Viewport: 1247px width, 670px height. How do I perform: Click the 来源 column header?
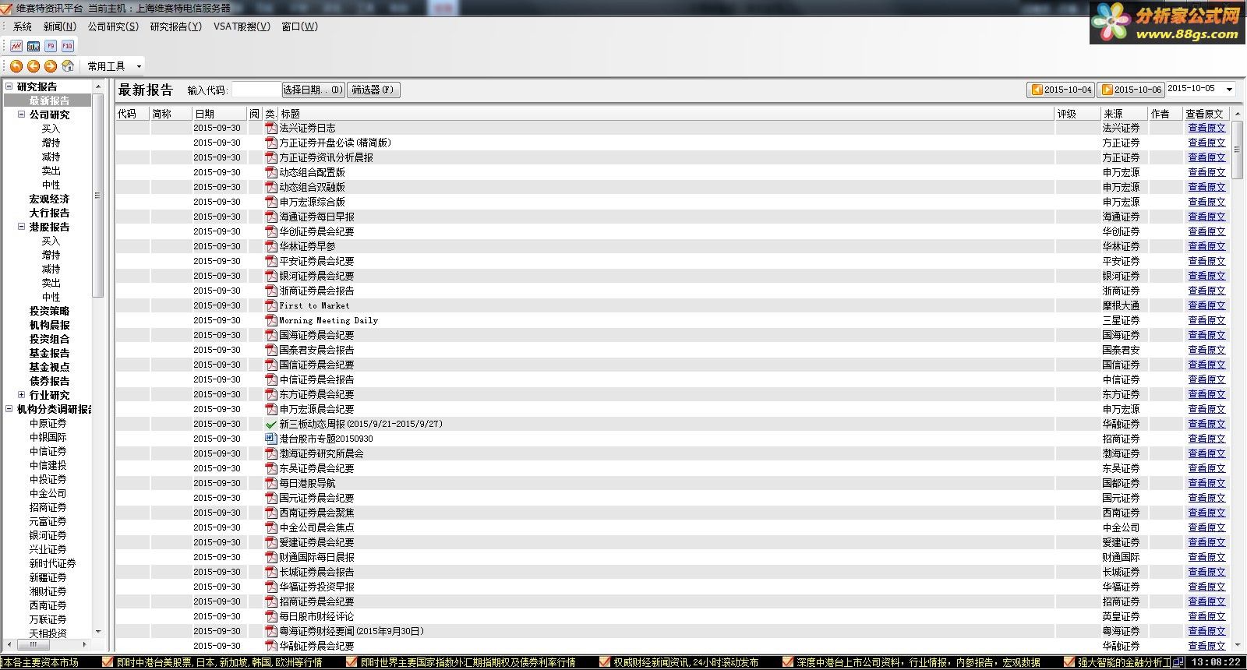1125,114
